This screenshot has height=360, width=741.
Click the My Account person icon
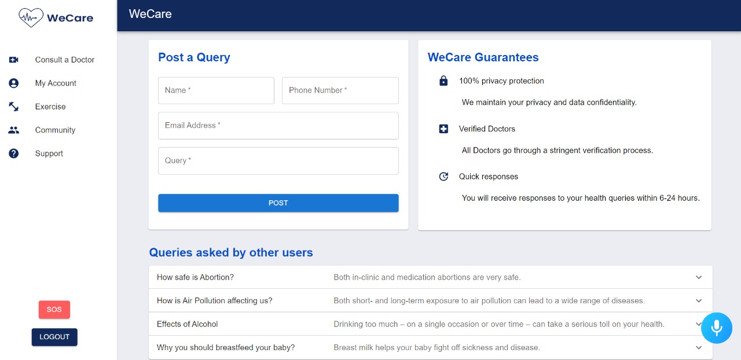pos(14,83)
